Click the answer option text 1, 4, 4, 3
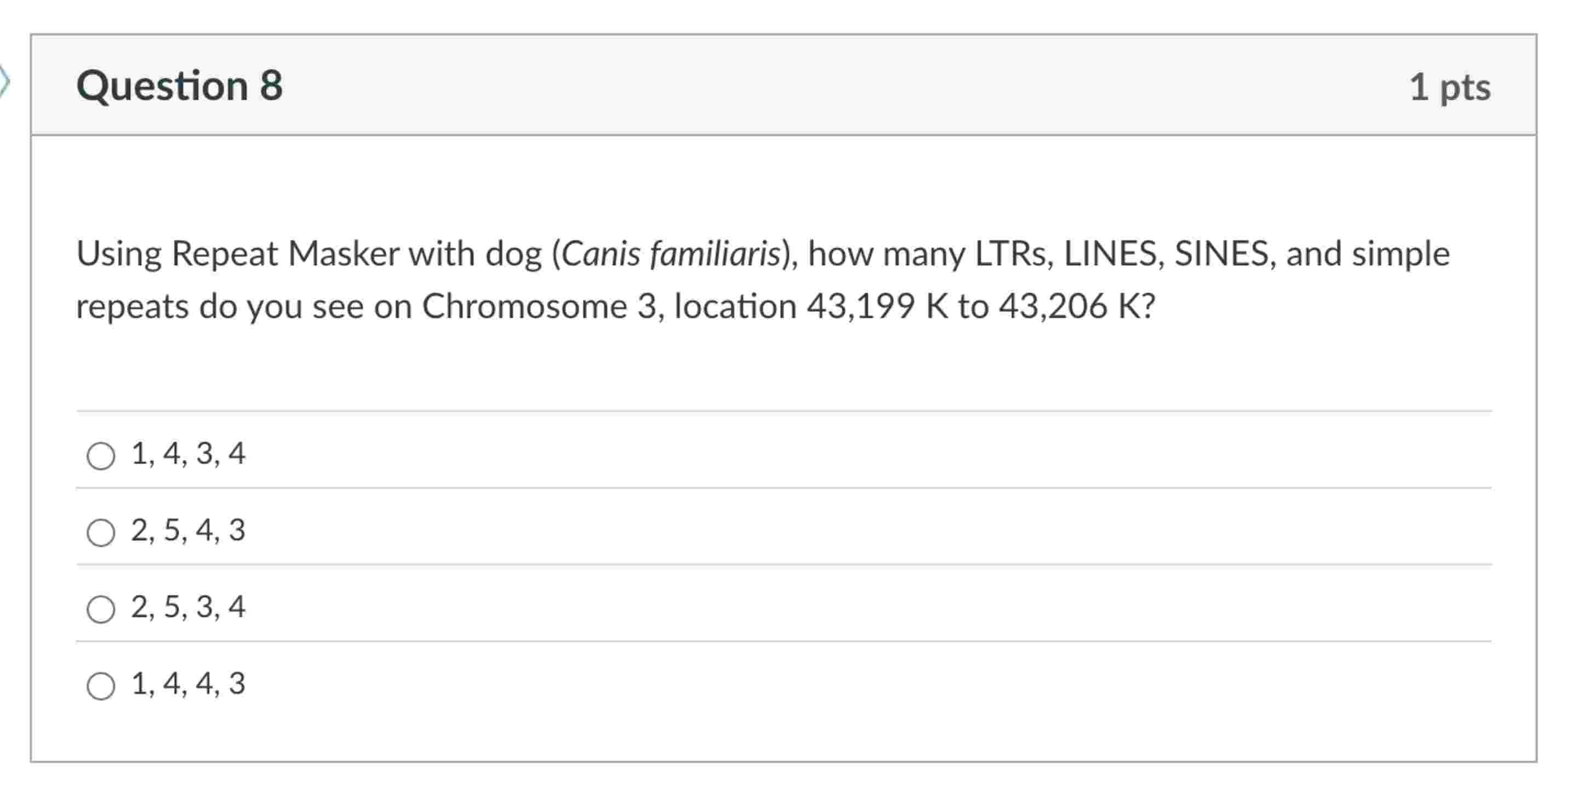Screen dimensions: 1577x801 point(188,685)
